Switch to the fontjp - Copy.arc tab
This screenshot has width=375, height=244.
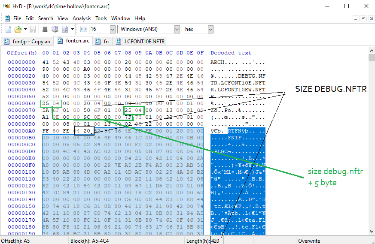point(28,42)
